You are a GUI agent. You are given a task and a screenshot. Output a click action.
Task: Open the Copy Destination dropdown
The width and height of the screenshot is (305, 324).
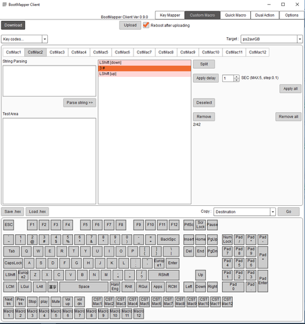(273, 212)
